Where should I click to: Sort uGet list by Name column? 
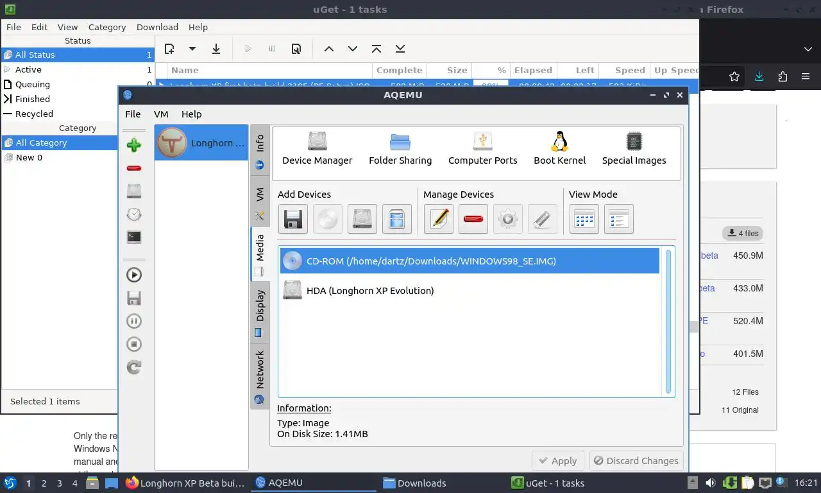point(269,70)
